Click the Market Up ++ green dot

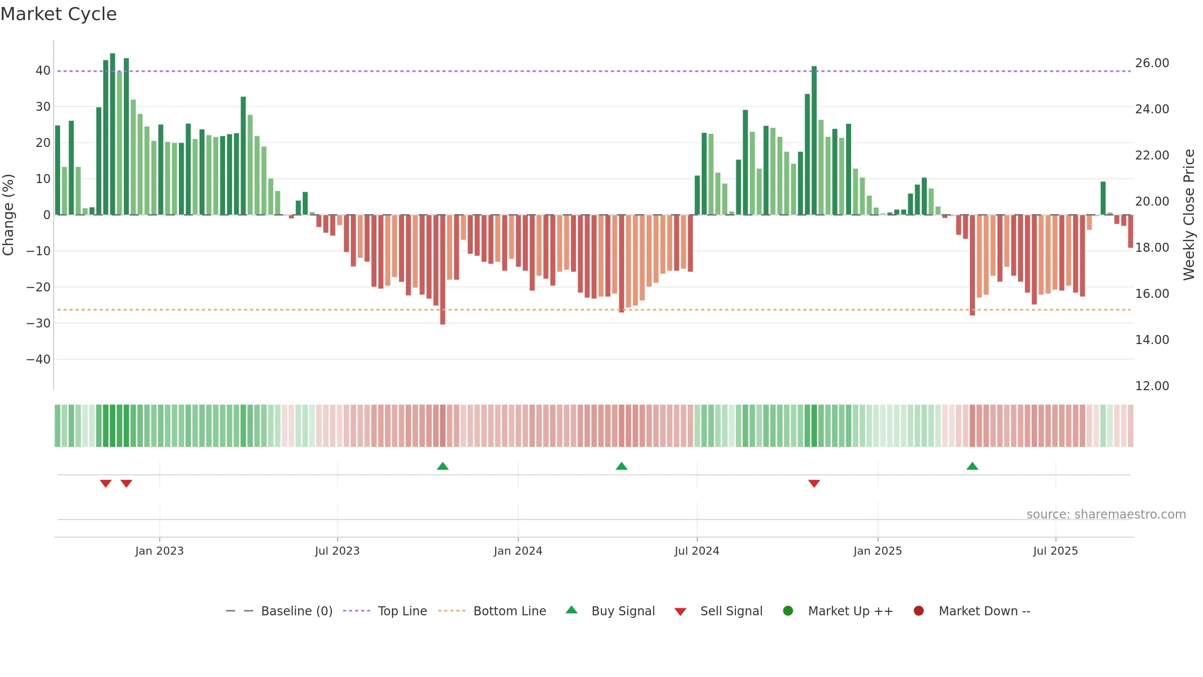[788, 611]
